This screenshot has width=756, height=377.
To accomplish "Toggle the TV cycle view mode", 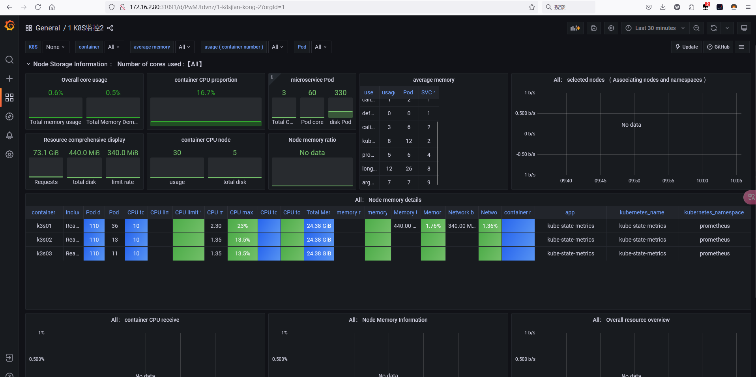I will tap(744, 28).
